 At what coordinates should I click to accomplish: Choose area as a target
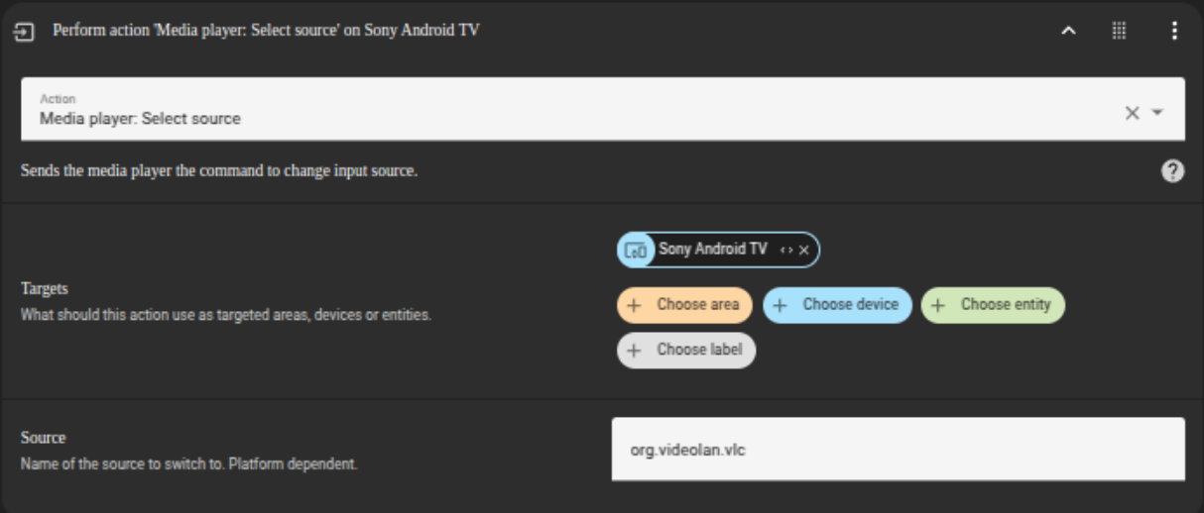pyautogui.click(x=684, y=305)
